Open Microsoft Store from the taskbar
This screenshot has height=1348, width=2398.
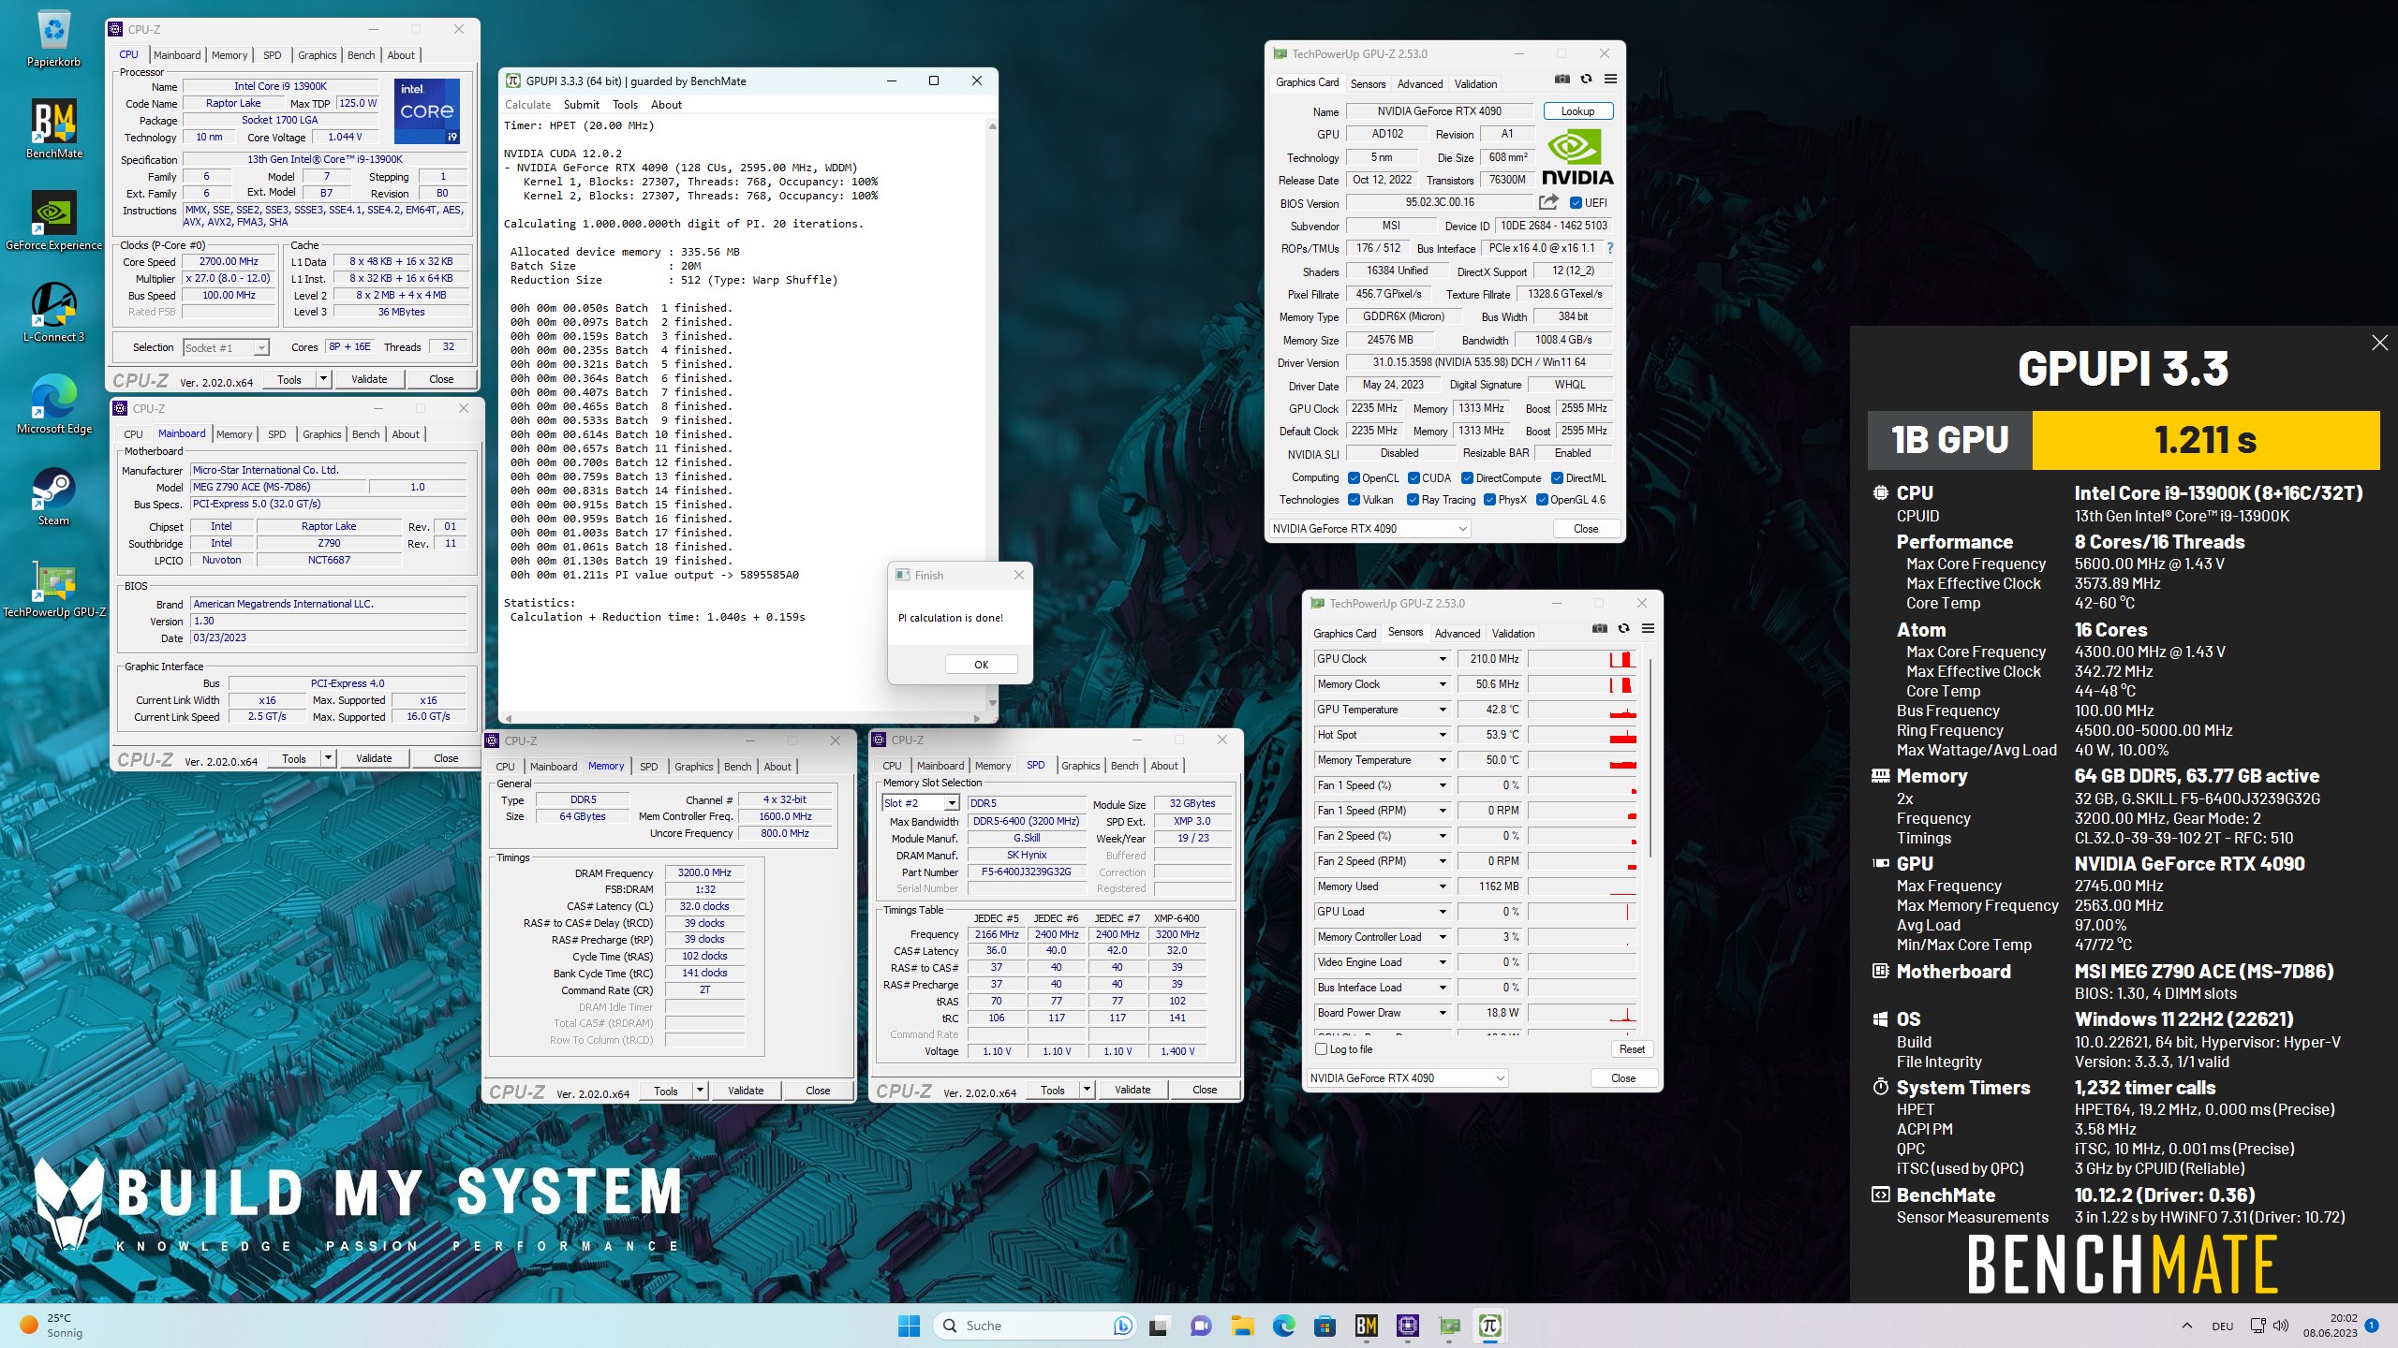[x=1325, y=1326]
